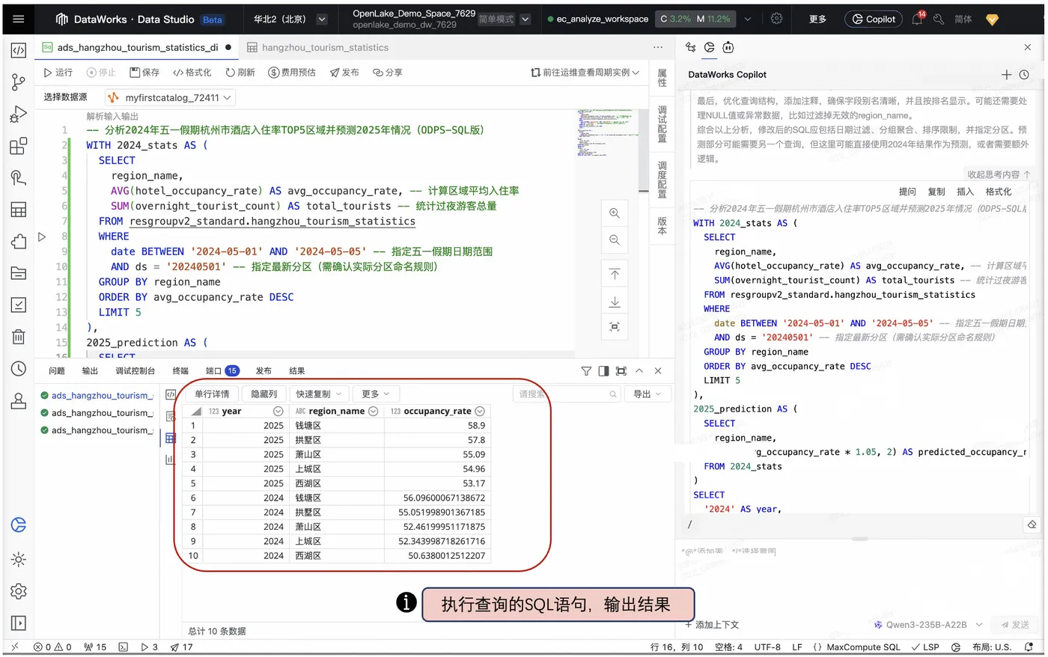Click the 费用预估 cost estimate button
The width and height of the screenshot is (1048, 657).
click(292, 73)
